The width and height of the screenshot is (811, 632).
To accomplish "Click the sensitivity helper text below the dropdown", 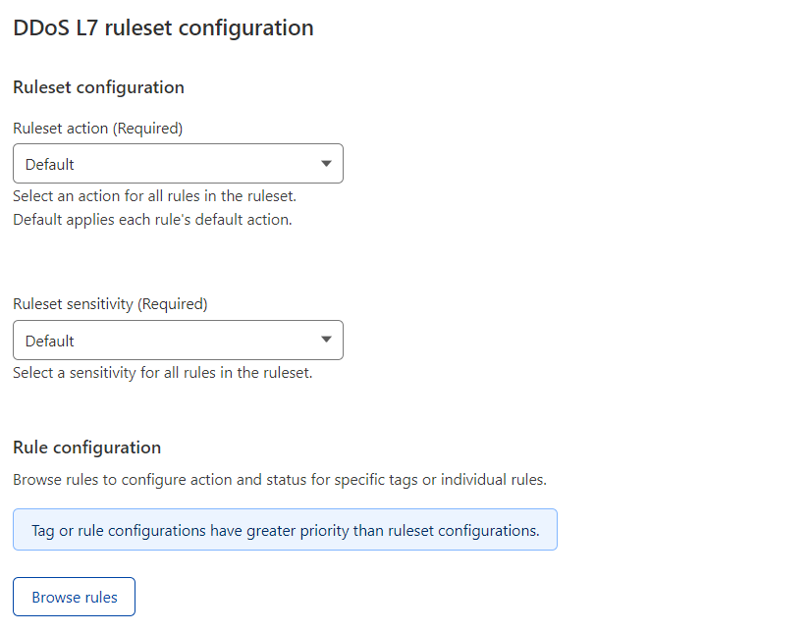I will coord(162,372).
